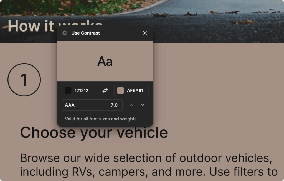Decrease contrast level with down chevron

click(143, 105)
